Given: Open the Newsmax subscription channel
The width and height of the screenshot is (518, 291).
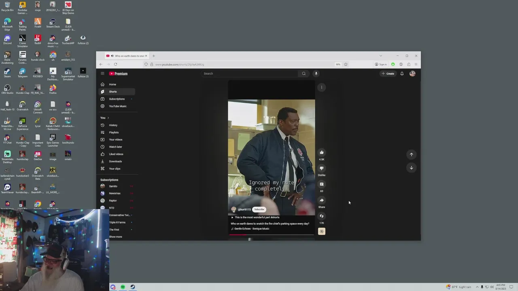Looking at the screenshot, I should tap(117, 193).
